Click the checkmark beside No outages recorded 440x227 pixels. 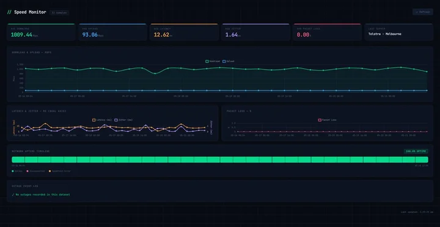coord(13,195)
